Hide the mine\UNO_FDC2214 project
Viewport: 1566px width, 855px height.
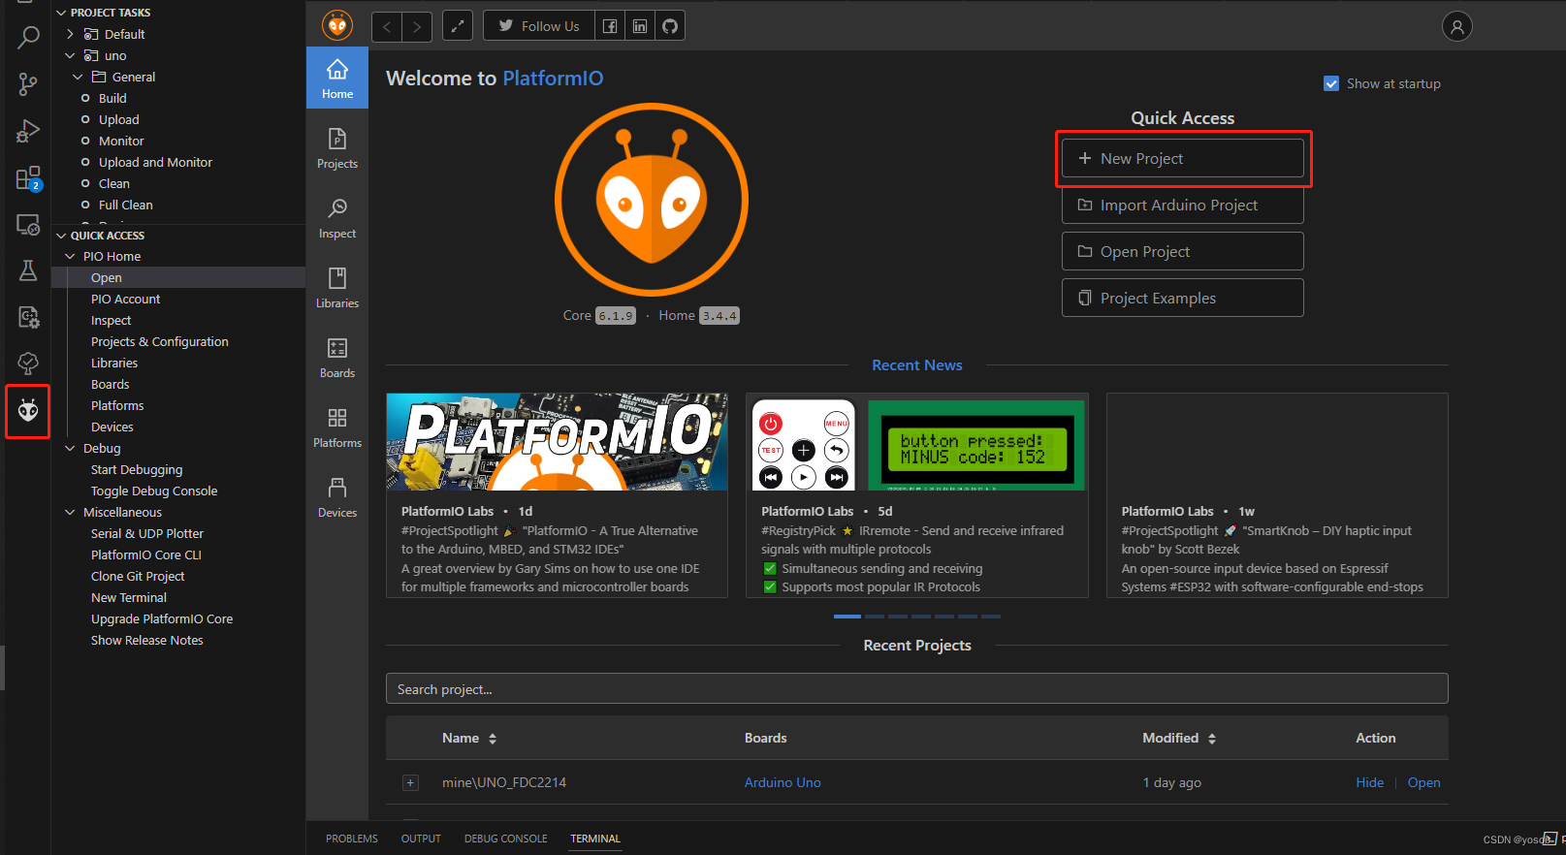tap(1369, 782)
